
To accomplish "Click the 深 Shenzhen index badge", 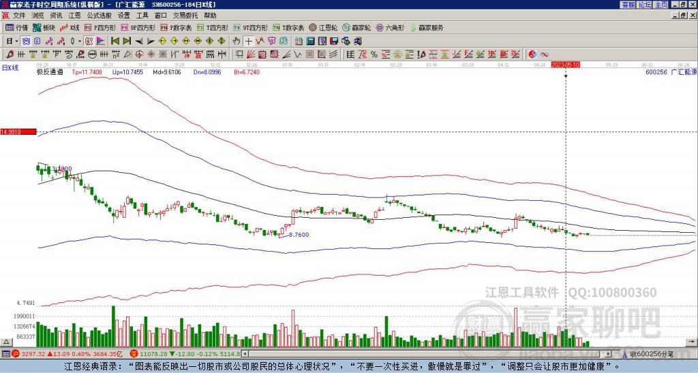I will pos(134,354).
